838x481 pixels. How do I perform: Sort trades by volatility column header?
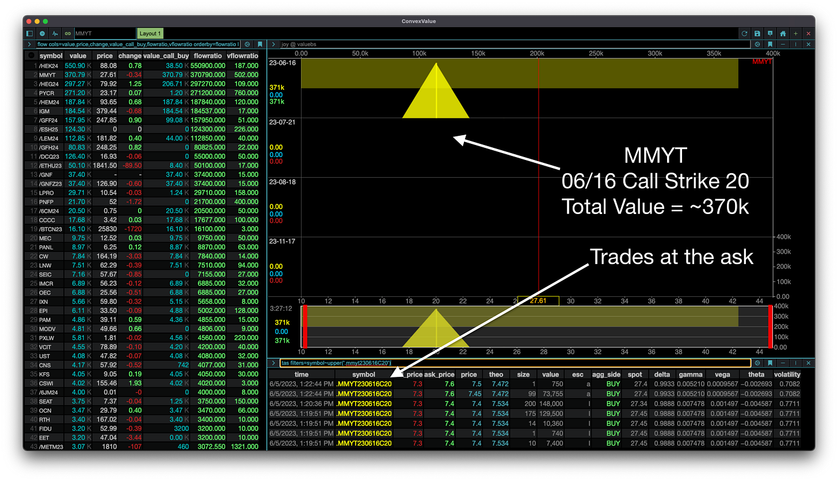click(787, 375)
